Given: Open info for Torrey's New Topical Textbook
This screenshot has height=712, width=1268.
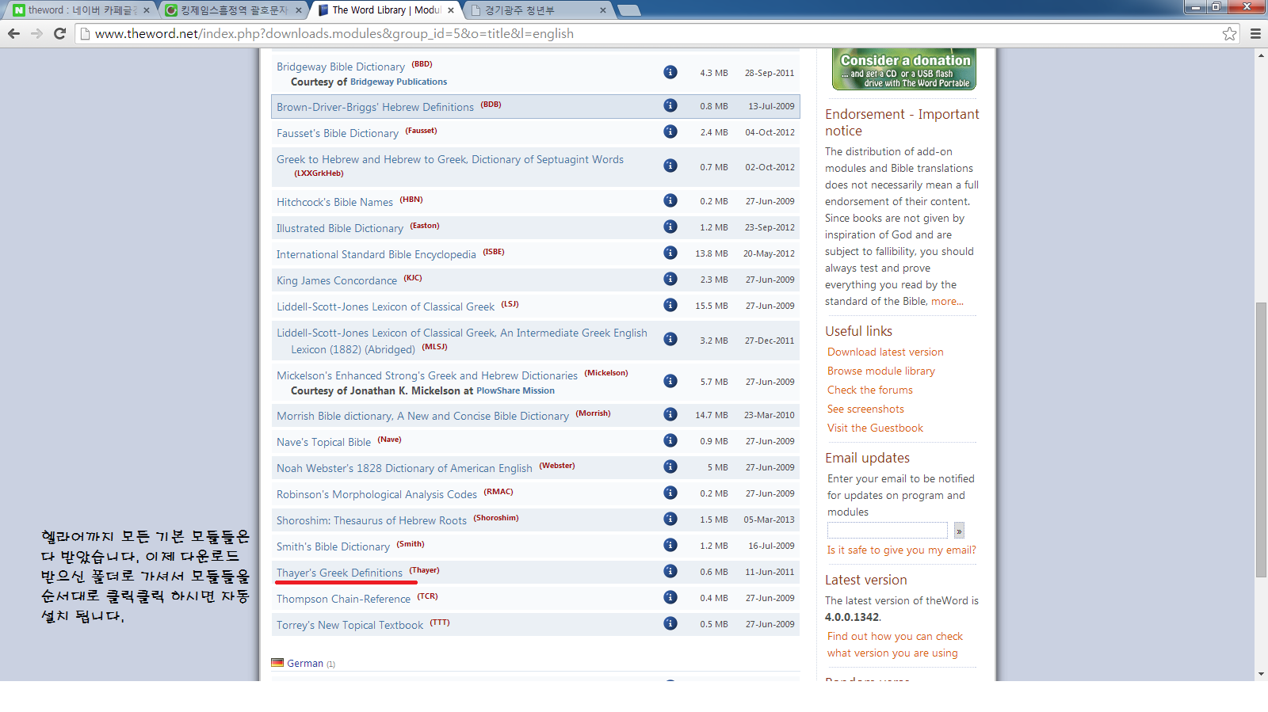Looking at the screenshot, I should tap(670, 623).
